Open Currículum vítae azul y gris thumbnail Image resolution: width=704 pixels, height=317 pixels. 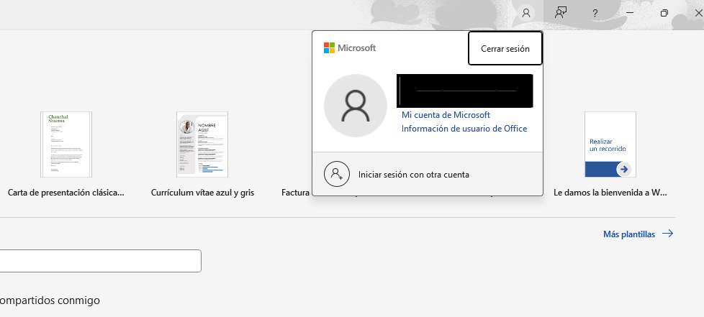tap(202, 144)
